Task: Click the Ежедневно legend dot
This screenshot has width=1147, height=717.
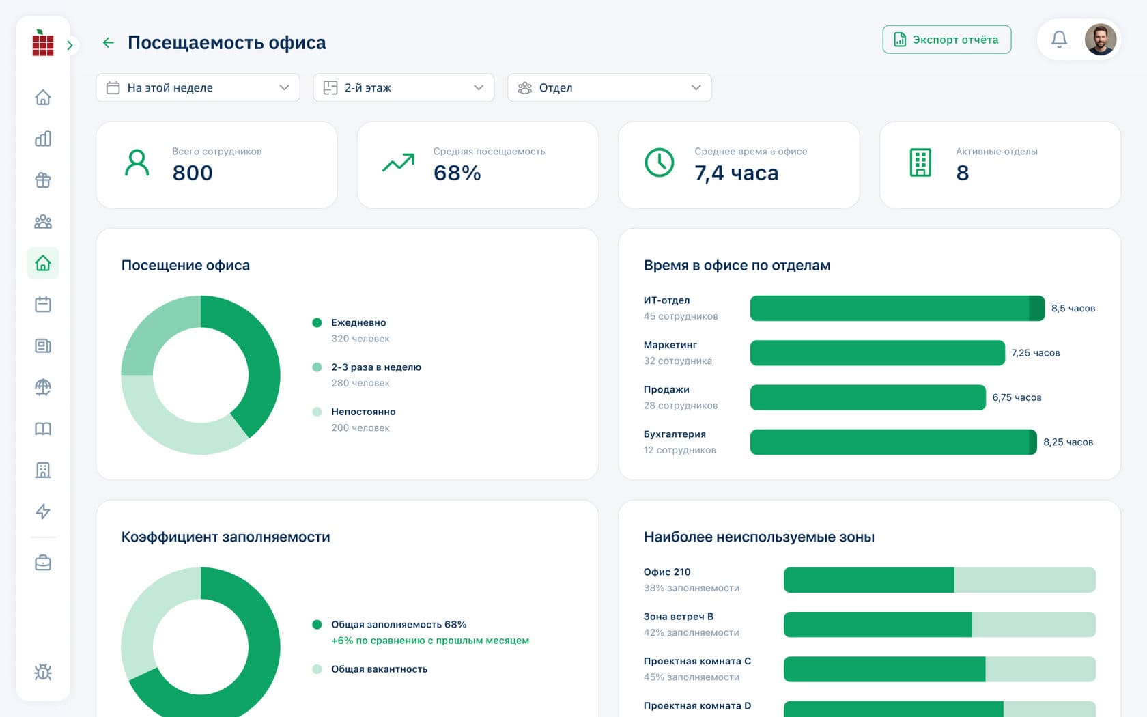Action: (317, 322)
